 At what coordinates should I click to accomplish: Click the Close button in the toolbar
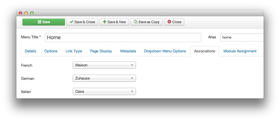pos(174,22)
